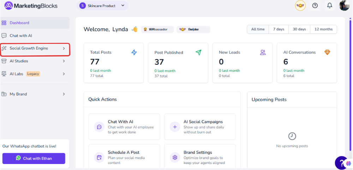The image size is (353, 170).
Task: Click the lightning icon on Total Posts
Action: [x=134, y=52]
